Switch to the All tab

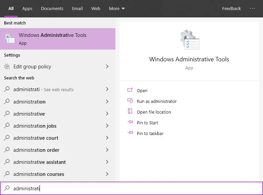(11, 9)
